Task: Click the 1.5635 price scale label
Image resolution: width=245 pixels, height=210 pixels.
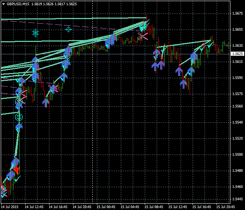Action: click(x=238, y=46)
